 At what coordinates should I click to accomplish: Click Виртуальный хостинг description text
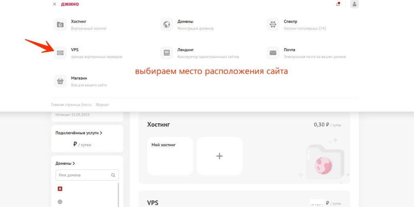89,28
